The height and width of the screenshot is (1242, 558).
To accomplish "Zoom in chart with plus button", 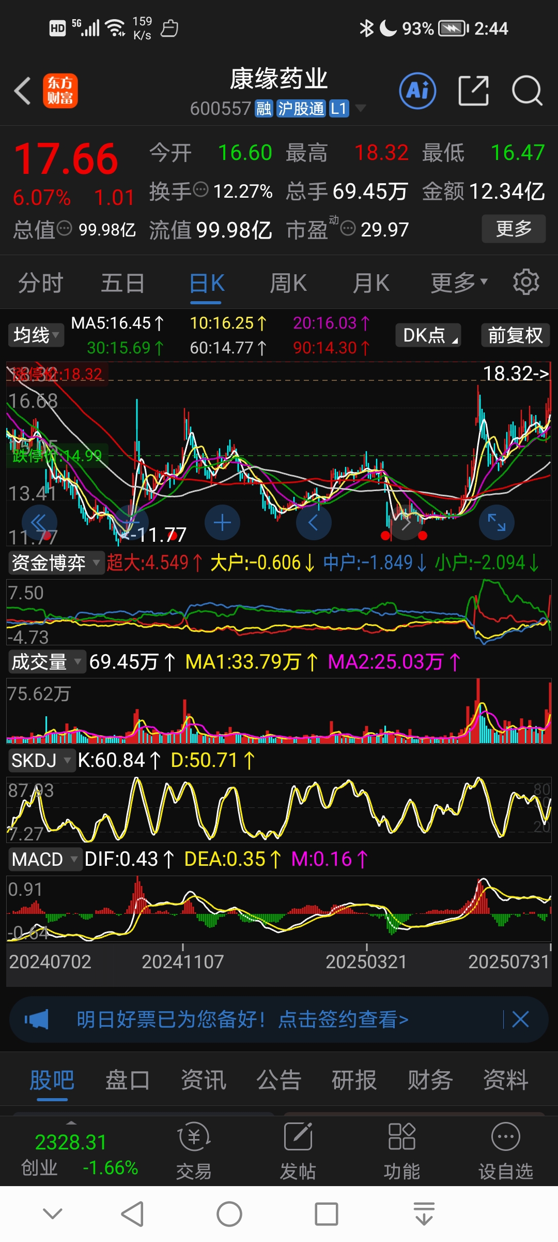I will point(222,523).
